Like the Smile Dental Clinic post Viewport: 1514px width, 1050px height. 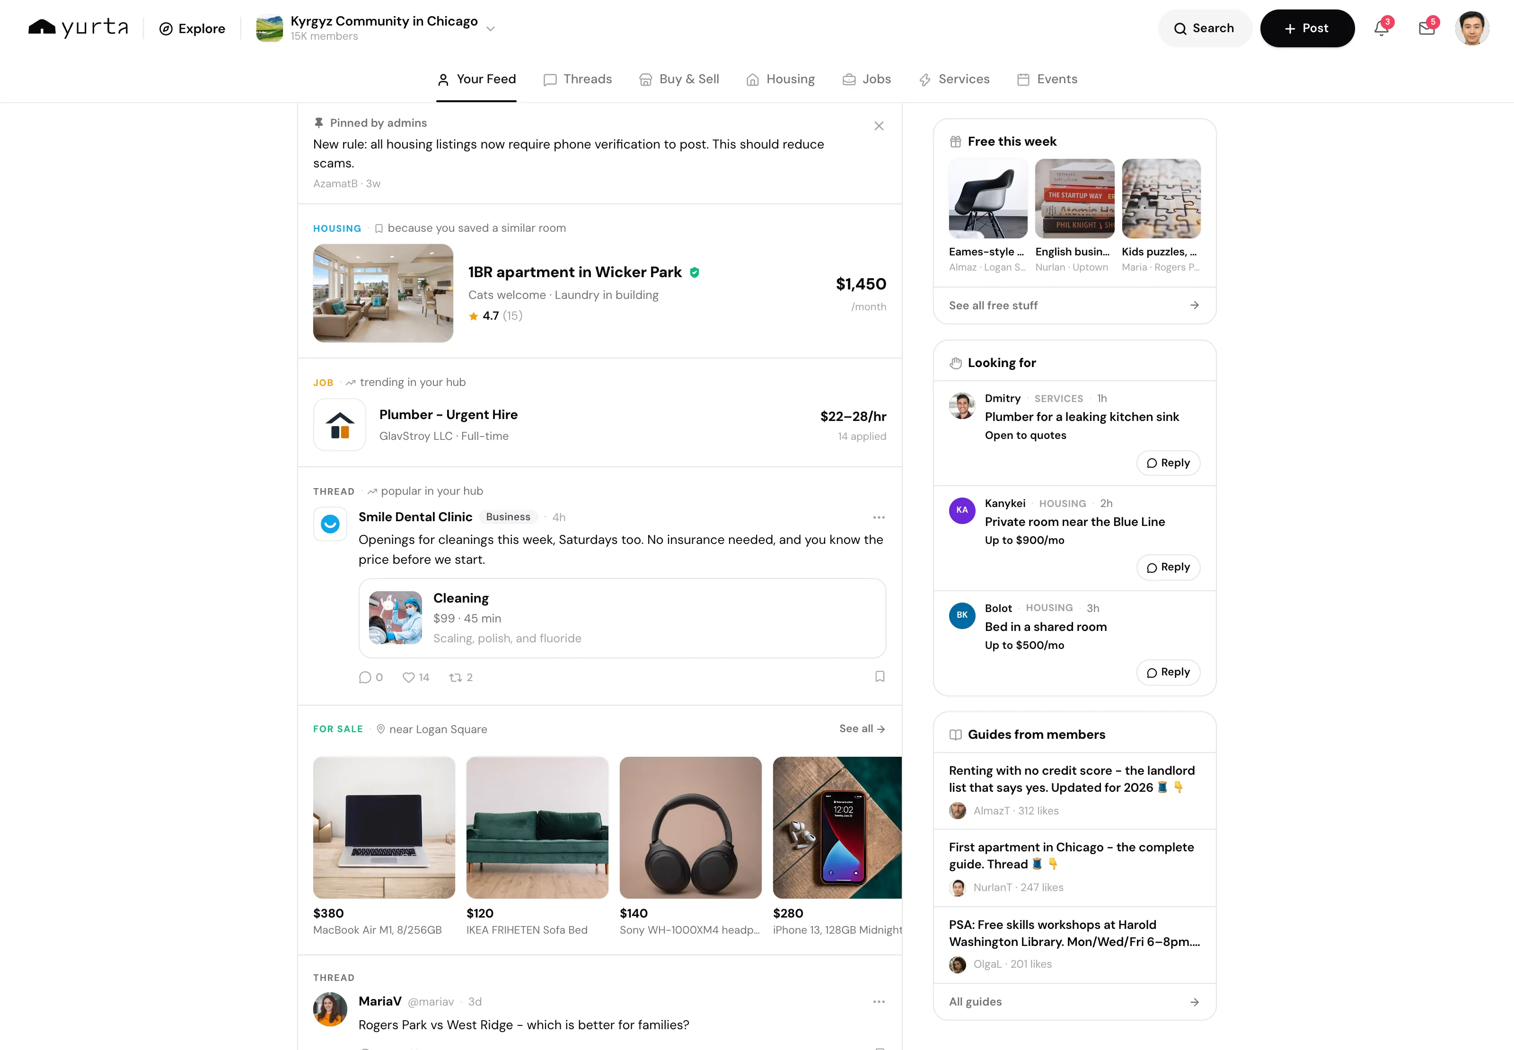pyautogui.click(x=416, y=678)
